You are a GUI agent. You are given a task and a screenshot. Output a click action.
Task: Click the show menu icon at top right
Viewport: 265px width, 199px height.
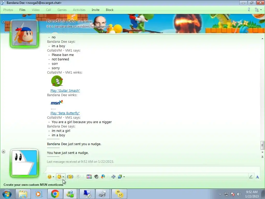(257, 10)
